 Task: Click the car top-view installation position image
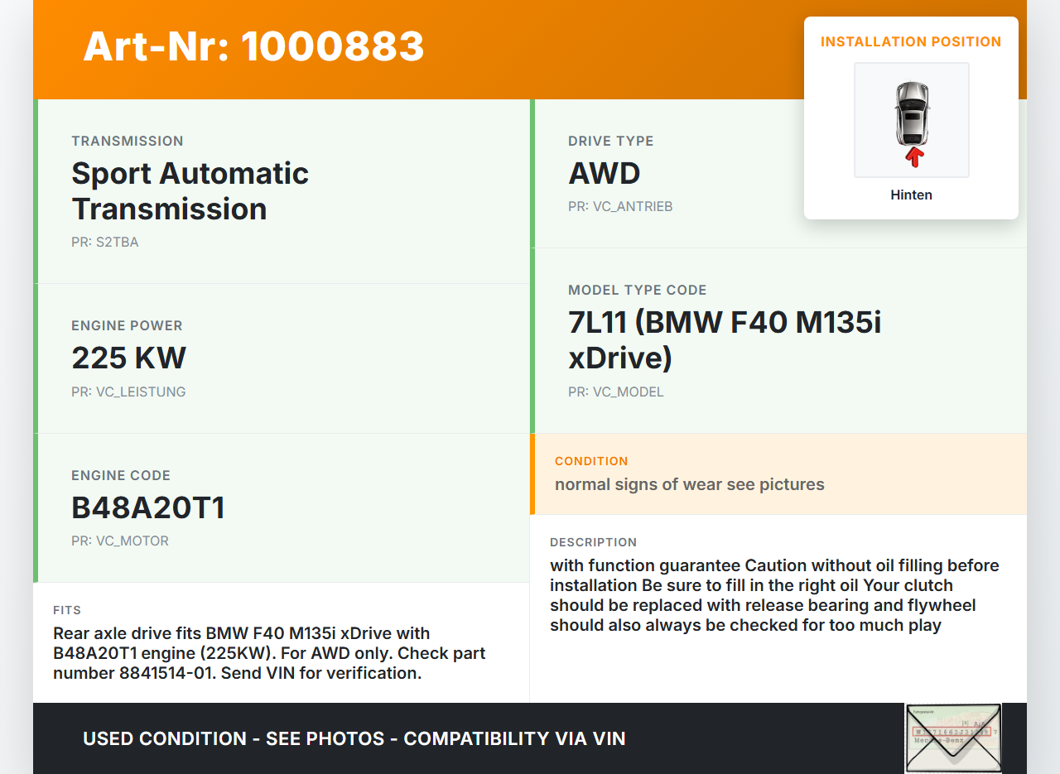click(911, 116)
